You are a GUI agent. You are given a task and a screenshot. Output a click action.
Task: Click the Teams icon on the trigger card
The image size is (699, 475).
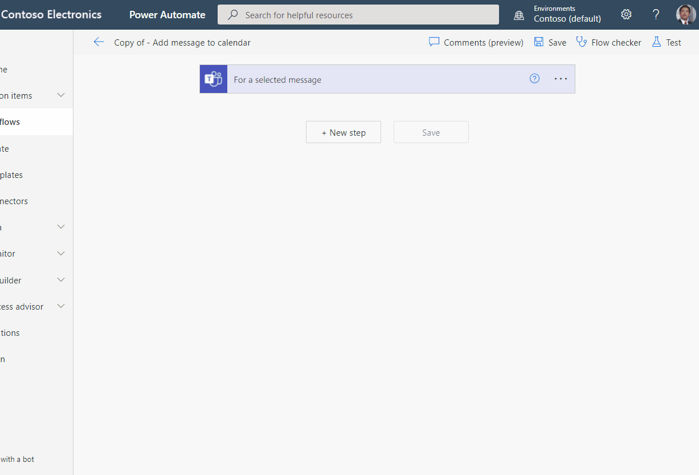(214, 79)
